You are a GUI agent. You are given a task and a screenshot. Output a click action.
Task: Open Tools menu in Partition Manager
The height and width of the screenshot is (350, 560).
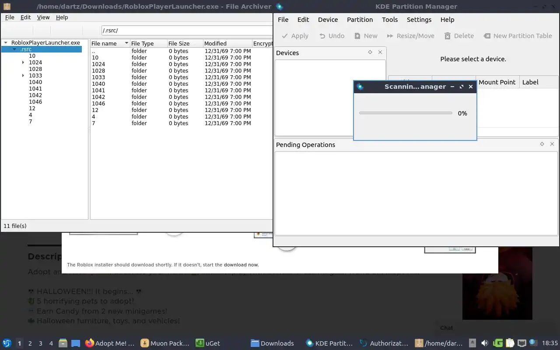(390, 19)
